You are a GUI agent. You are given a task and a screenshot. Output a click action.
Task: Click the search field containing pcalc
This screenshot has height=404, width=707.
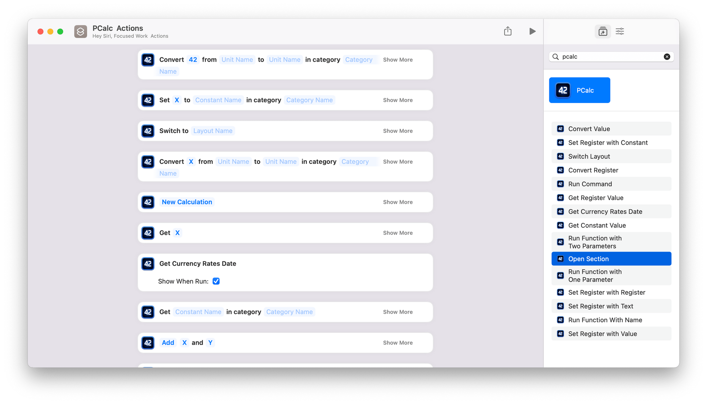611,57
